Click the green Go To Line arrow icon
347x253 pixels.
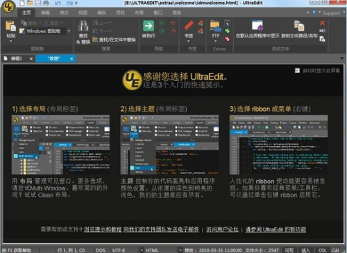[149, 26]
